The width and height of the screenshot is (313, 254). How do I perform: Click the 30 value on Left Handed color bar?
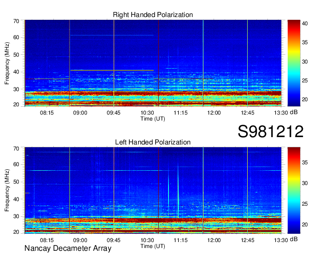click(x=305, y=183)
